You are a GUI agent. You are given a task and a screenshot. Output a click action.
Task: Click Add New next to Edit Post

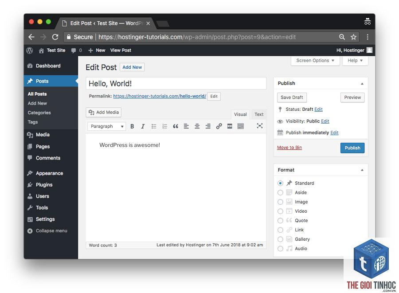[x=132, y=67]
